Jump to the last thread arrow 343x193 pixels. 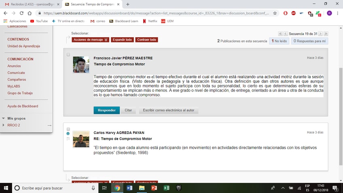(x=326, y=34)
